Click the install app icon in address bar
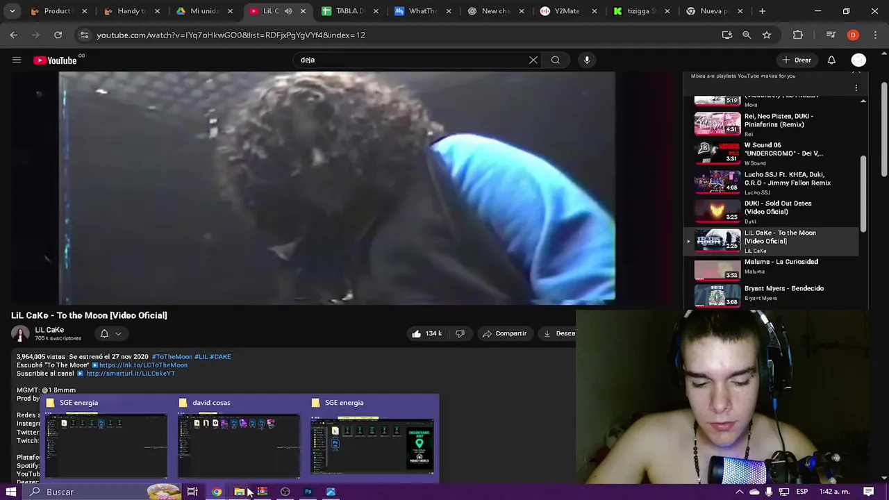The width and height of the screenshot is (889, 500). [x=727, y=35]
